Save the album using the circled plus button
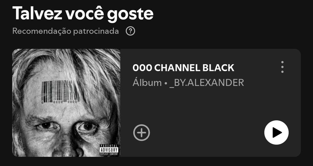Screen dimensions: 313x166 (x=141, y=133)
